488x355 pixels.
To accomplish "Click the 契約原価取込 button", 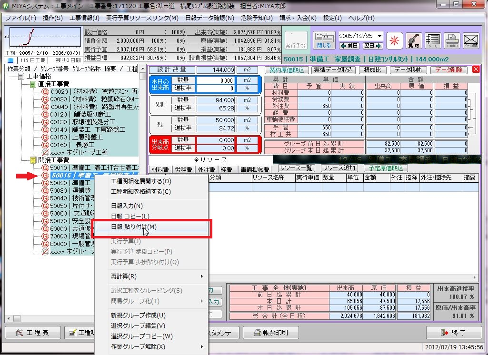I will click(287, 70).
